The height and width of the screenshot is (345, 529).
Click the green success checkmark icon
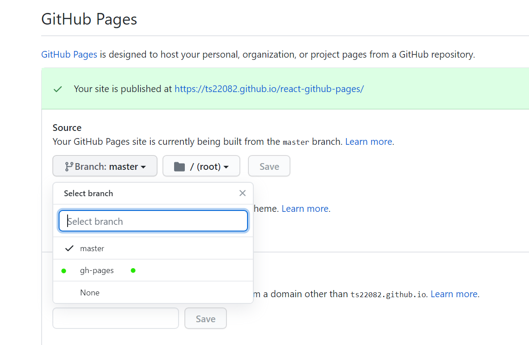coord(58,89)
